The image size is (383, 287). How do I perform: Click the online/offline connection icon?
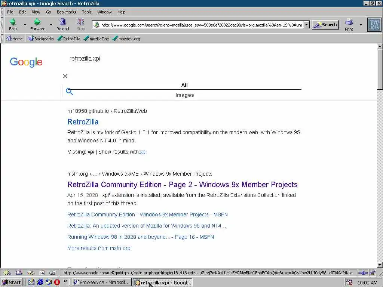[363, 272]
